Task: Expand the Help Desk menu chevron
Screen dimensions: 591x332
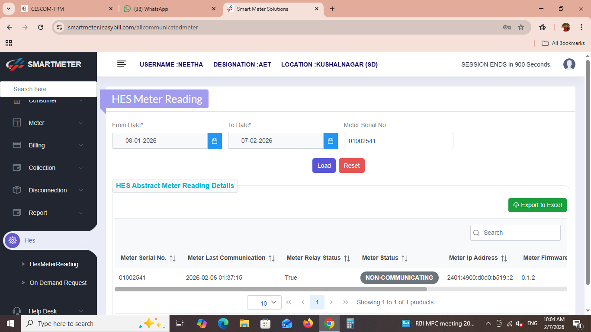Action: (81, 311)
